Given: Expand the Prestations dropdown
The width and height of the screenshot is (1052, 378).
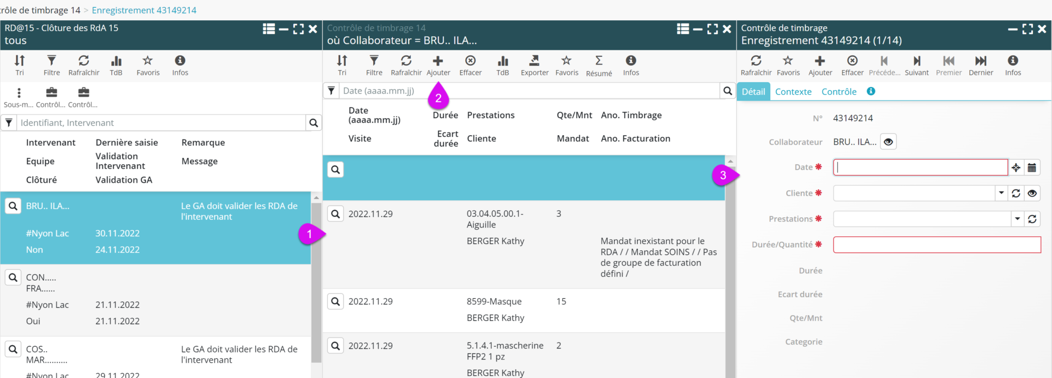Looking at the screenshot, I should click(x=1017, y=219).
